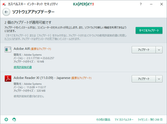This screenshot has height=124, width=167.
Task: Open support via the face icon
Action: point(14,120)
